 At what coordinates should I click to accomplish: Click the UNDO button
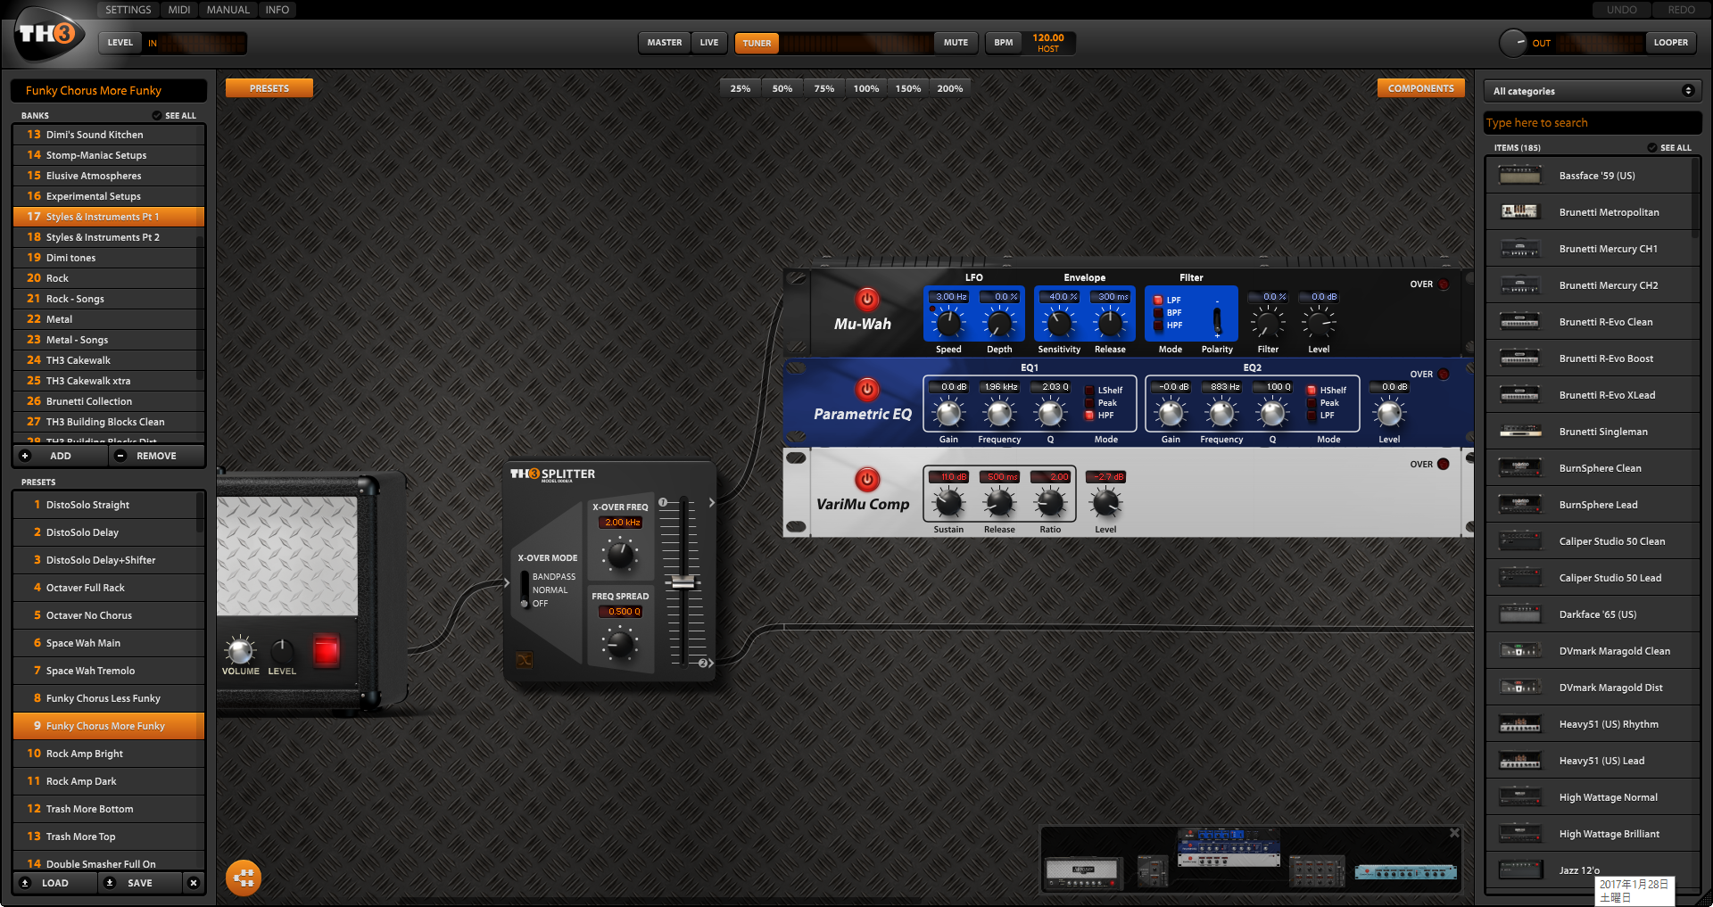(1622, 10)
